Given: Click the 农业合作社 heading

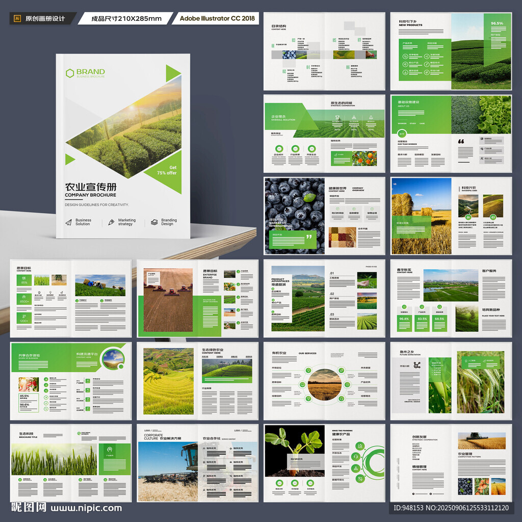Looking at the screenshot, I should [x=212, y=438].
